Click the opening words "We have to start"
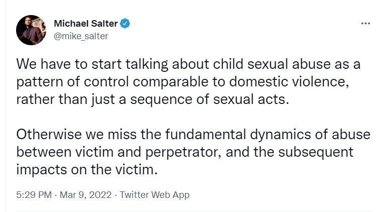This screenshot has height=212, width=377. (x=53, y=65)
